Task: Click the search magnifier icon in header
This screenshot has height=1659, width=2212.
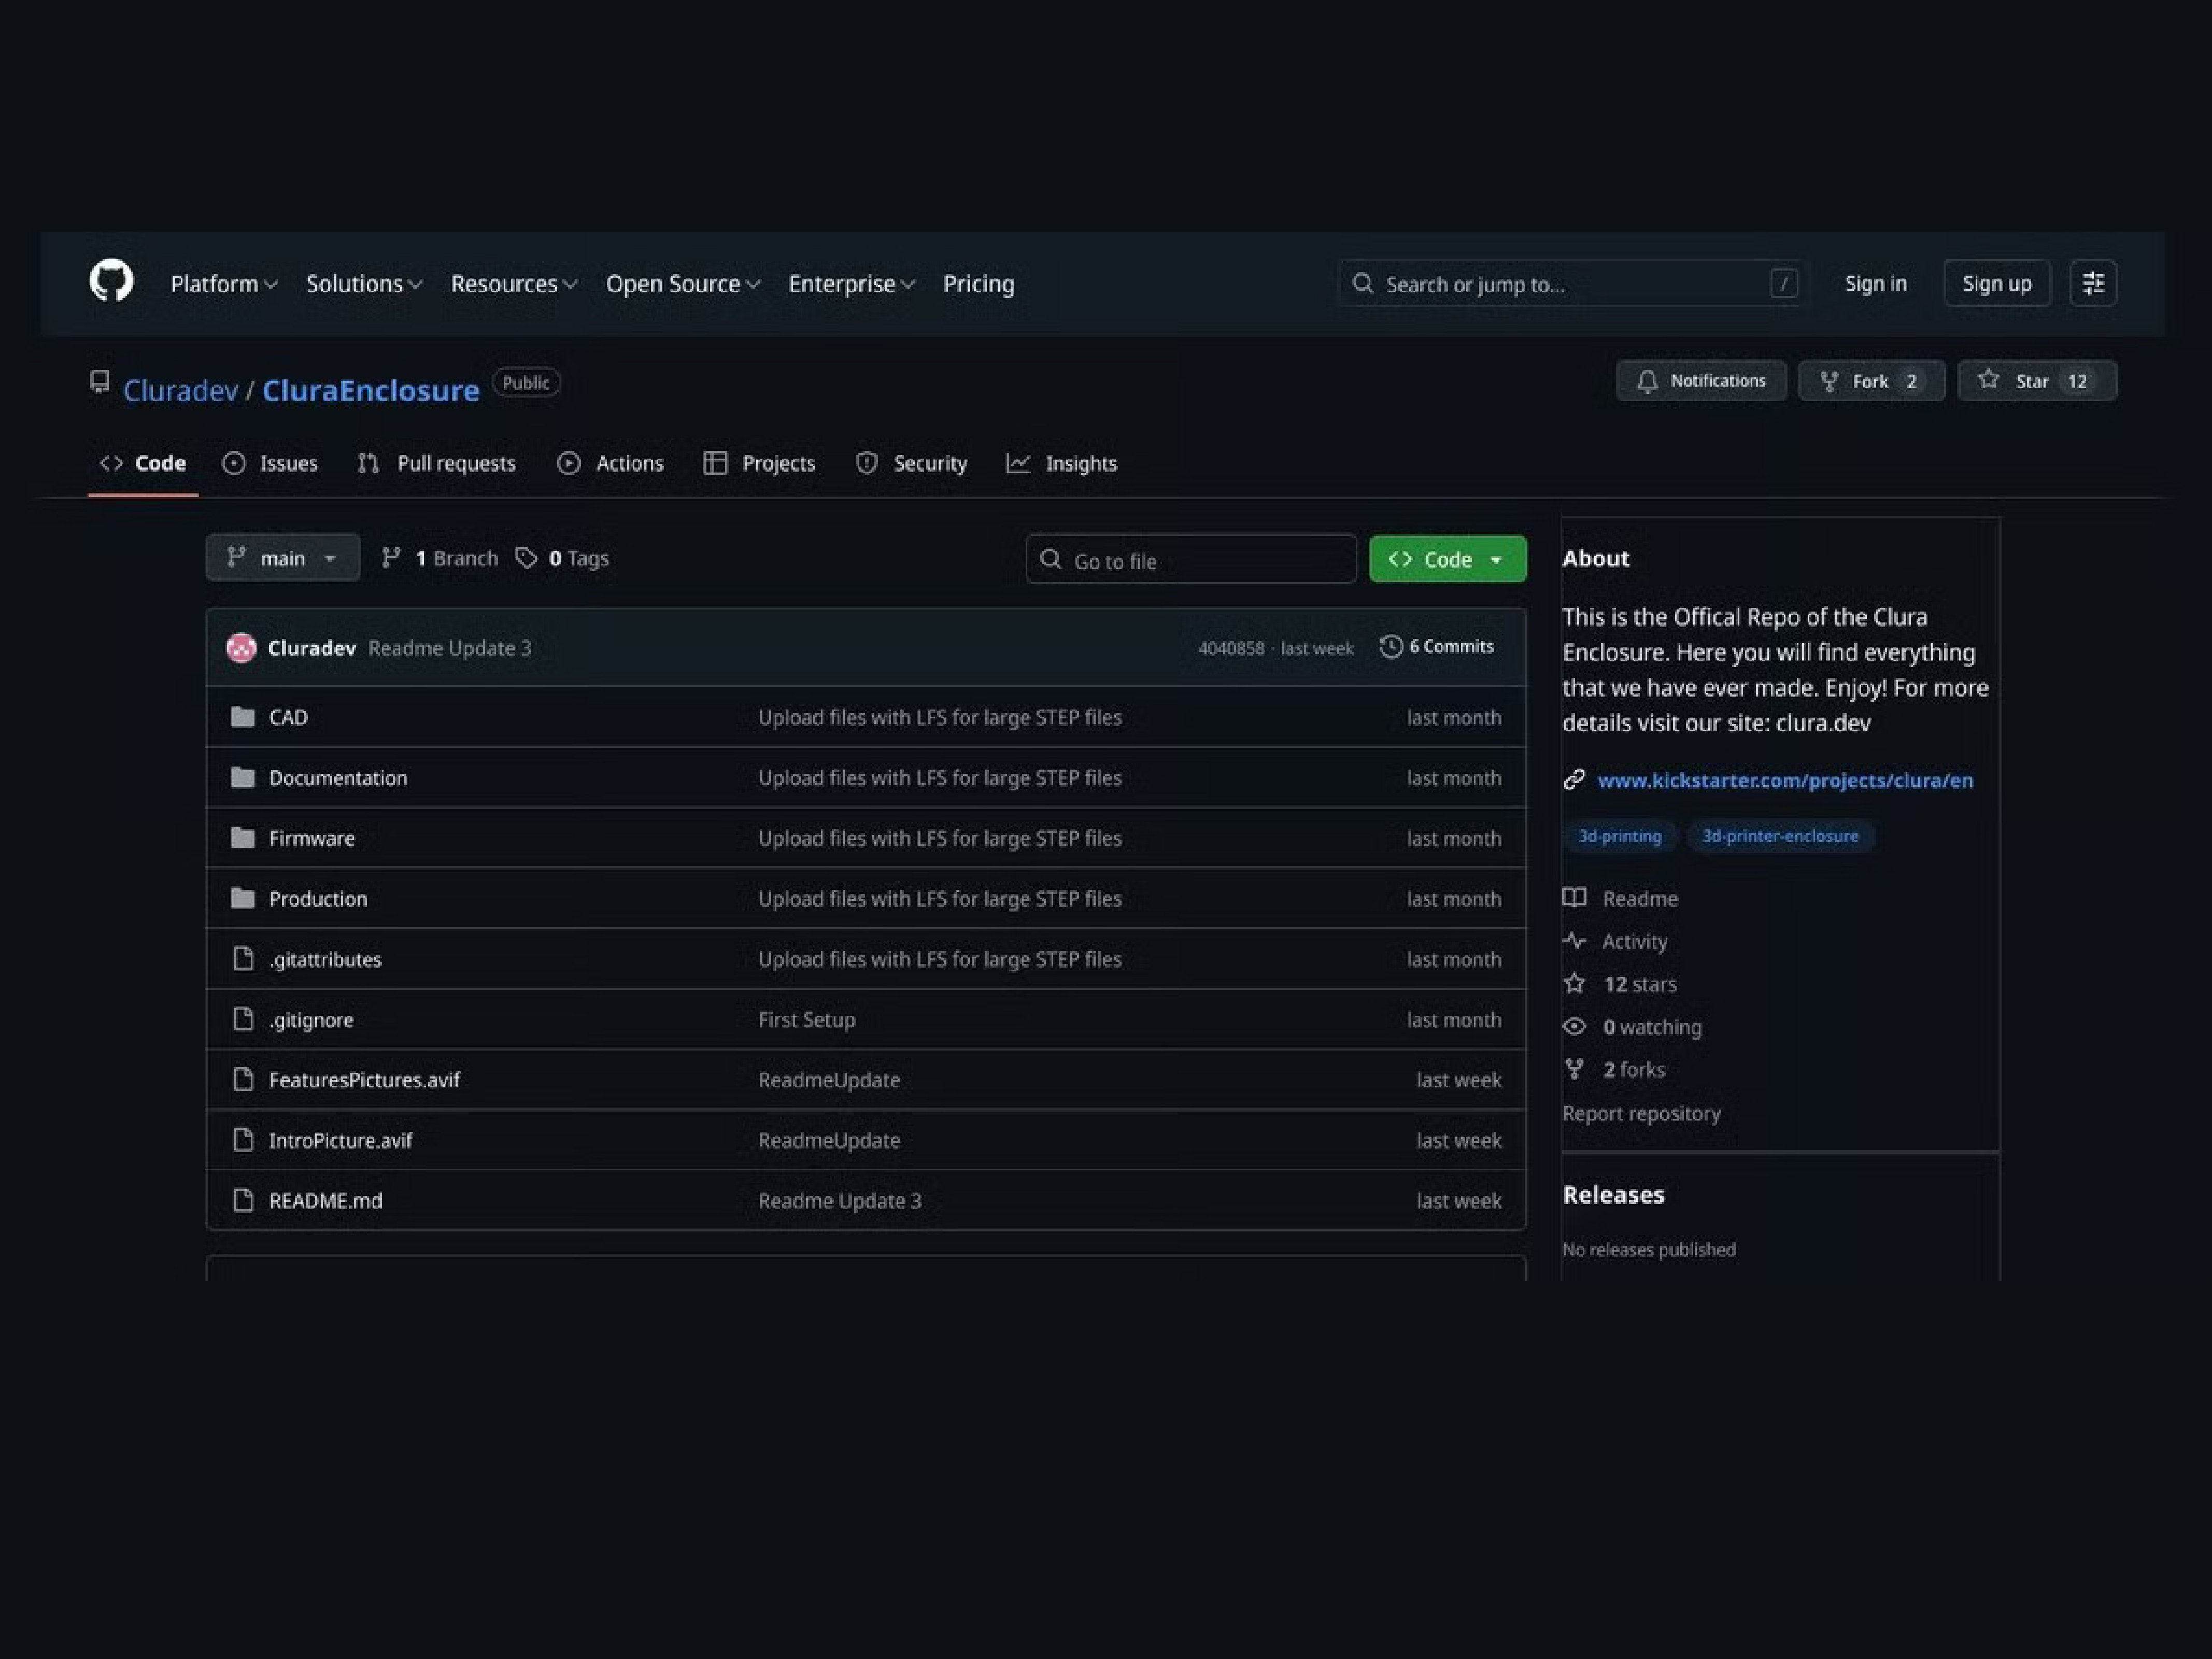Action: pos(1362,284)
